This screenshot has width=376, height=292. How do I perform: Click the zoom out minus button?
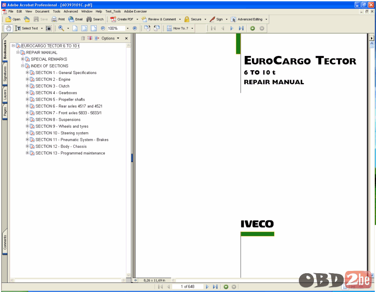coord(103,28)
